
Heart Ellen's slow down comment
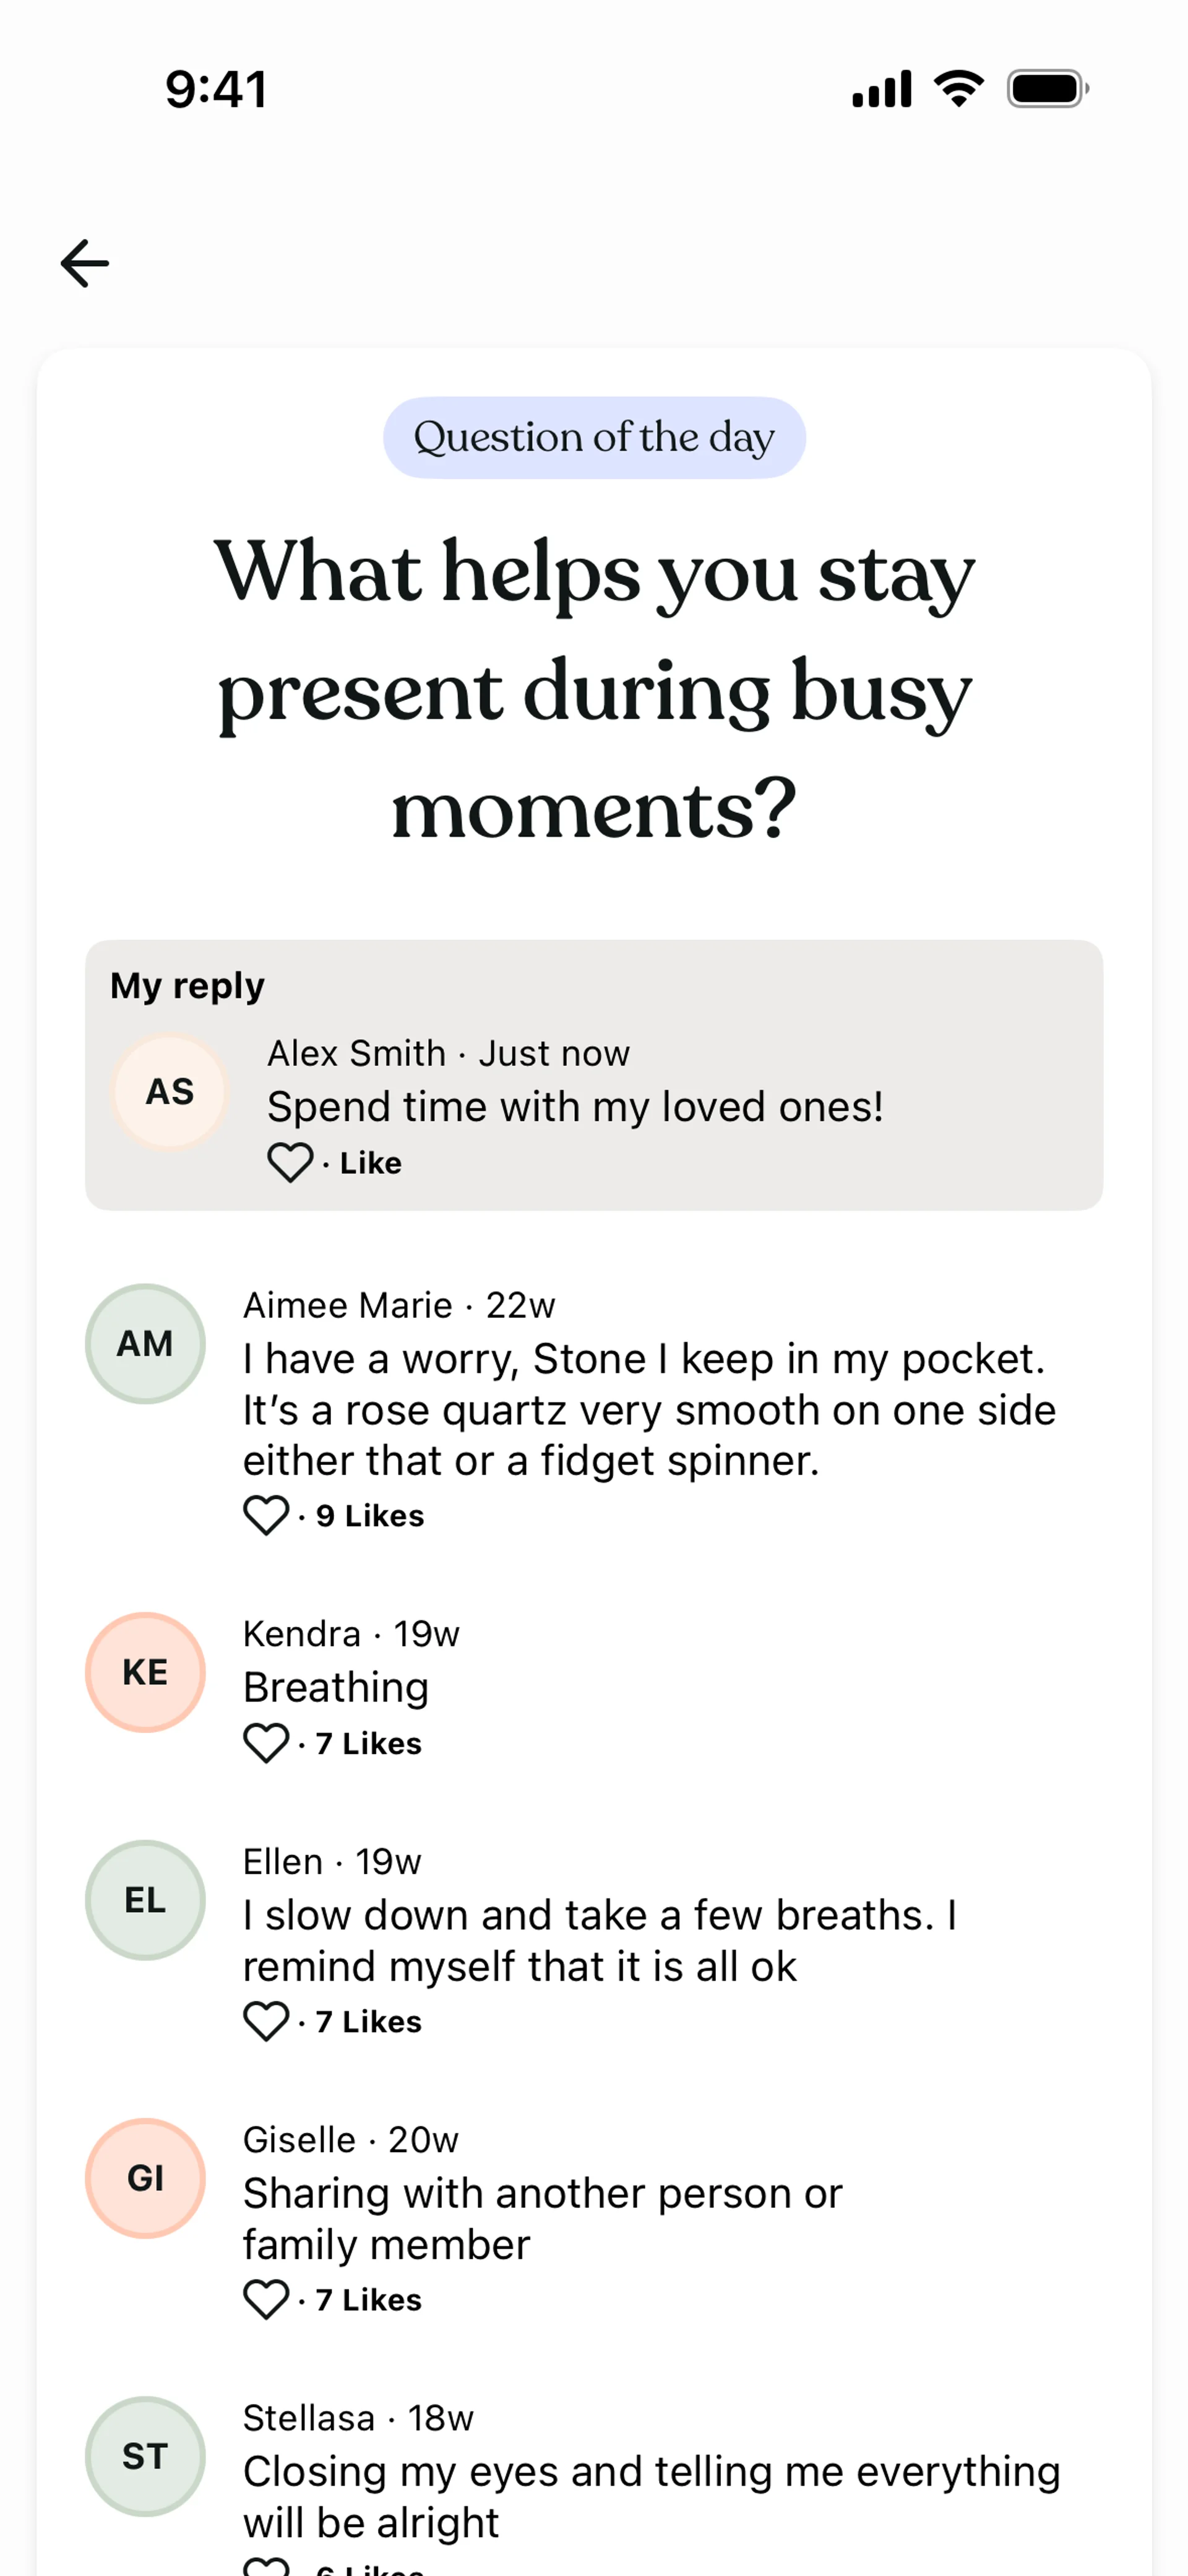[x=266, y=2021]
